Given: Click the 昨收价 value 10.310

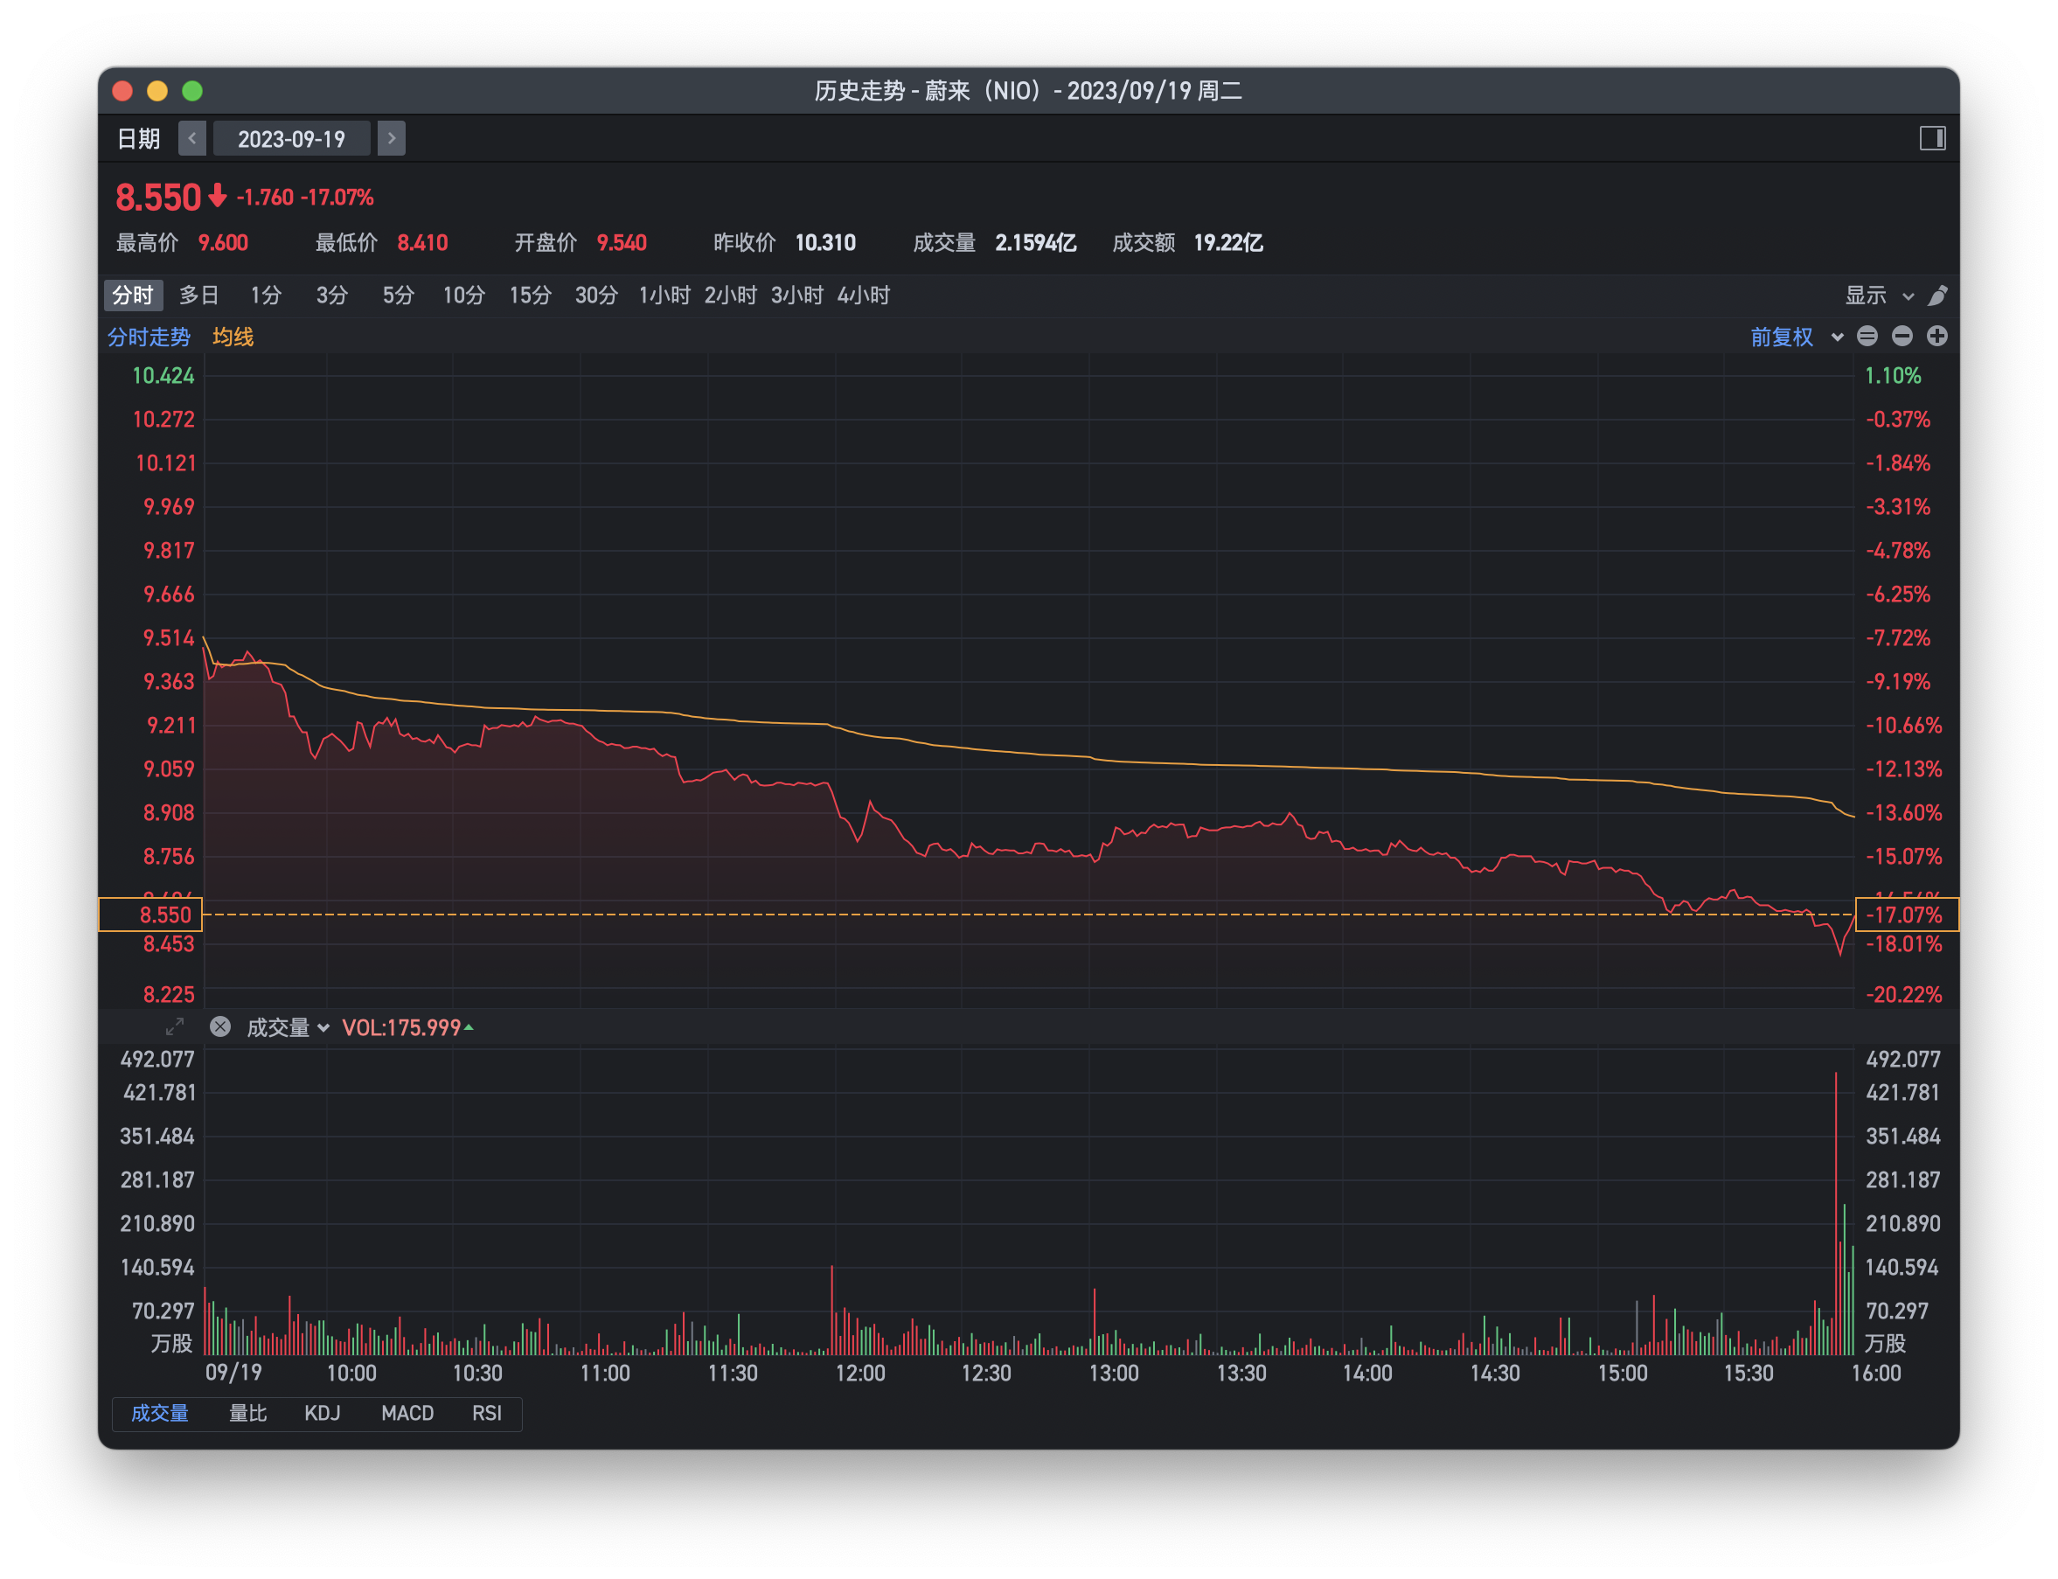Looking at the screenshot, I should 825,242.
